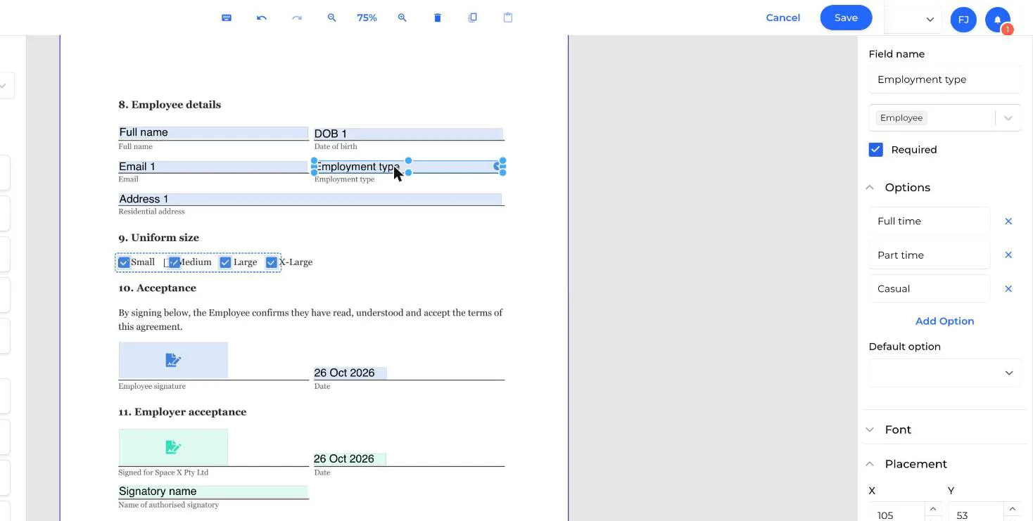1033x521 pixels.
Task: Open the dropdown next to the Save button
Action: tap(930, 20)
